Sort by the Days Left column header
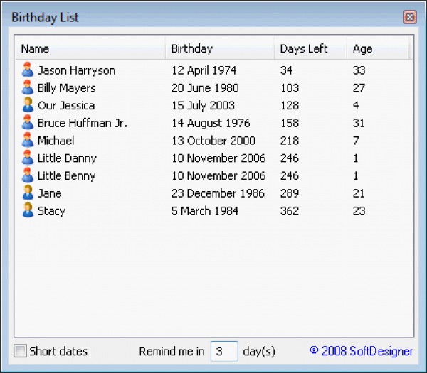This screenshot has height=373, width=427. (310, 49)
